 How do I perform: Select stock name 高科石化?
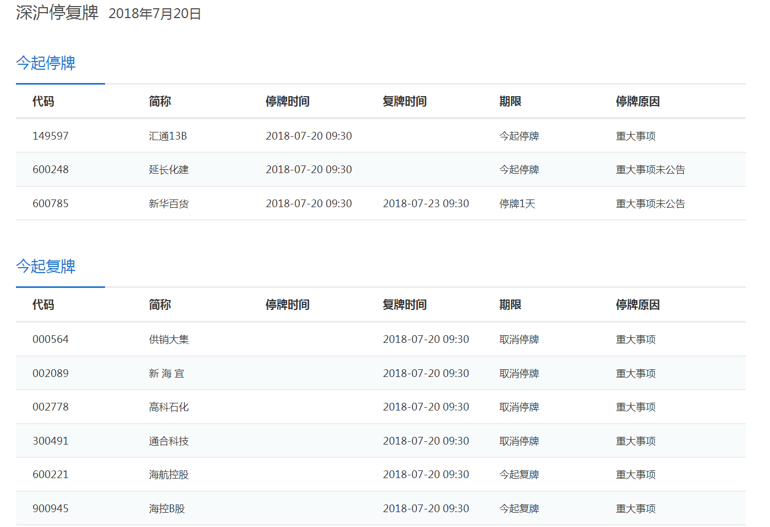[168, 407]
